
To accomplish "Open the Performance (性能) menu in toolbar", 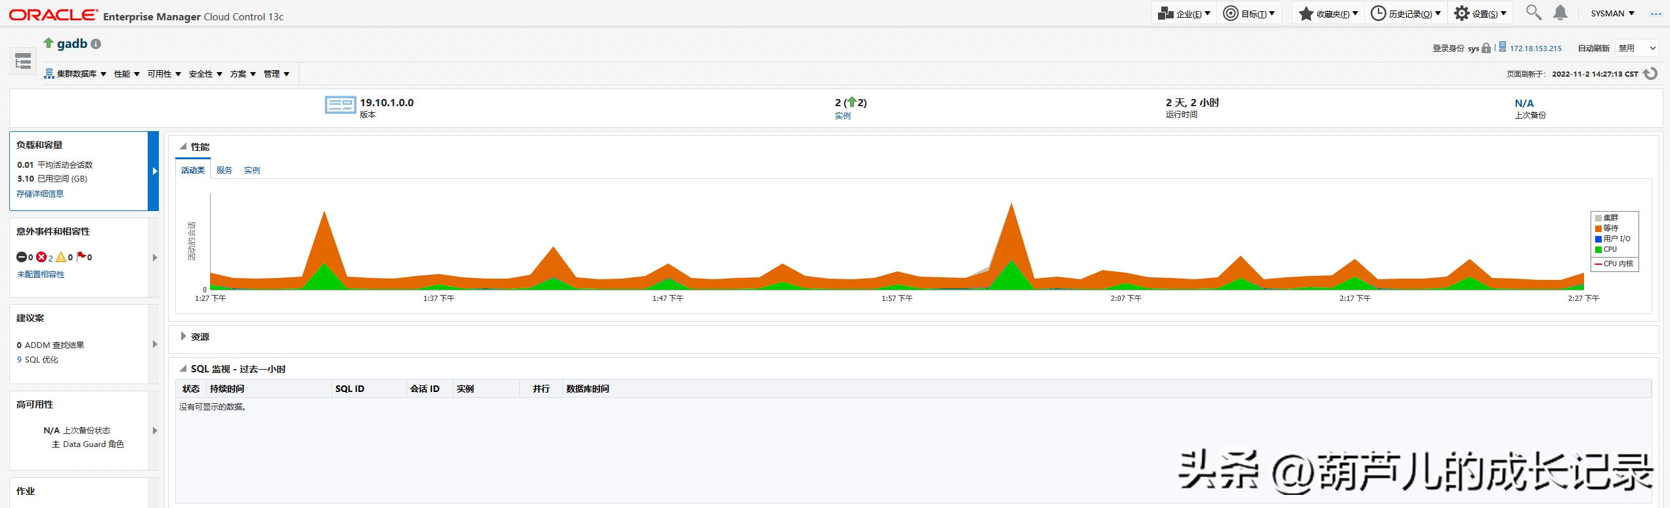I will (x=127, y=74).
